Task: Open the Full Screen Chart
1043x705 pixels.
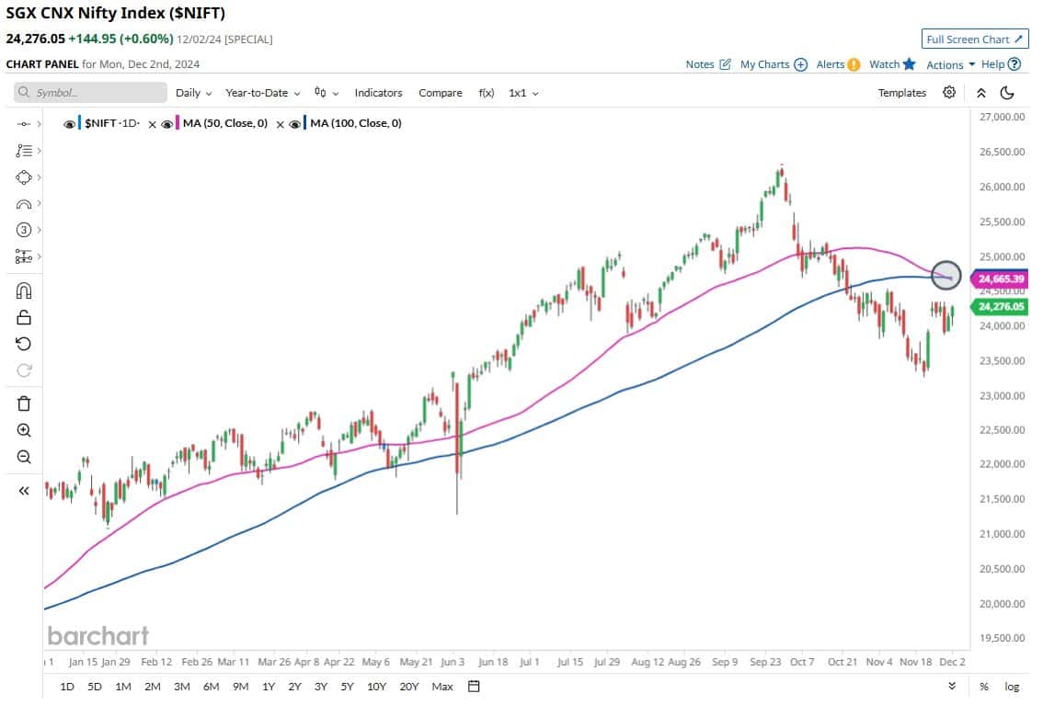Action: pyautogui.click(x=975, y=40)
